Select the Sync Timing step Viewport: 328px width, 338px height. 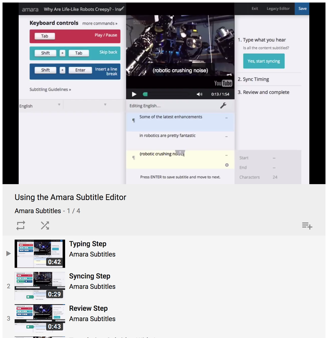pos(253,79)
